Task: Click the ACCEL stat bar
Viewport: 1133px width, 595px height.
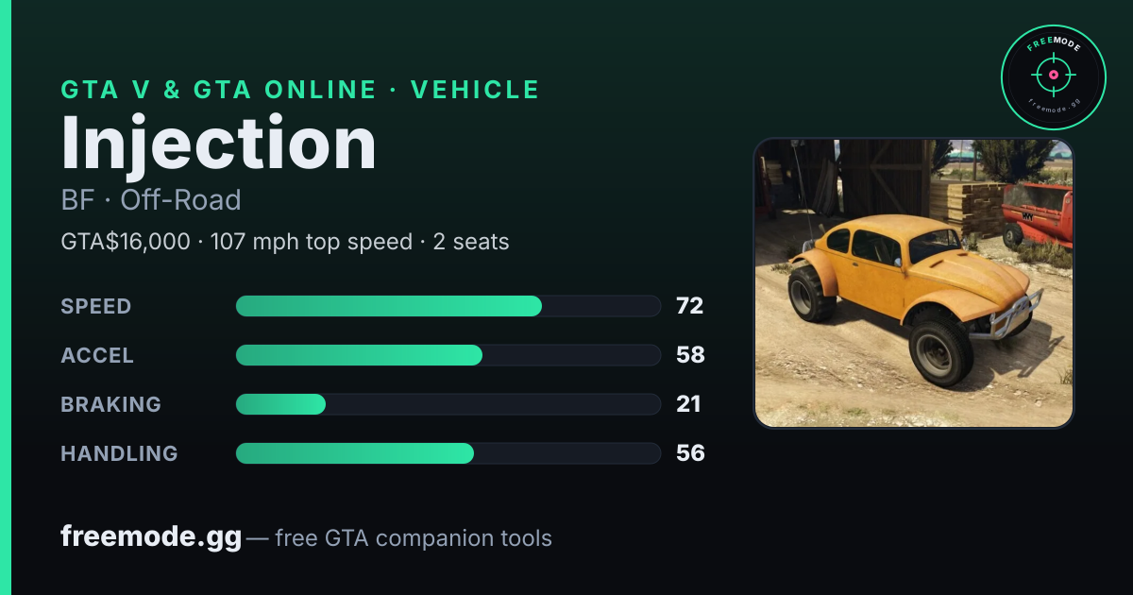Action: [448, 355]
